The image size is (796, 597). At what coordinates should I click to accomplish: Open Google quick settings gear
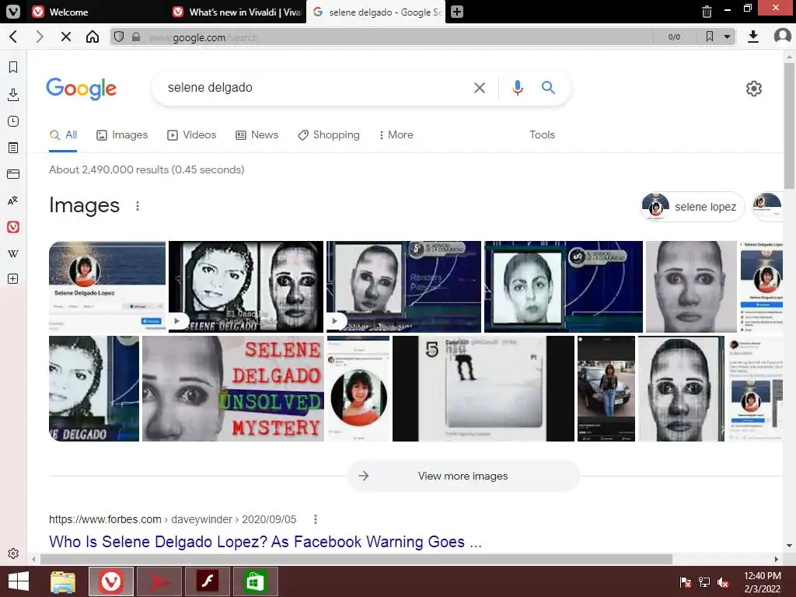coord(754,89)
